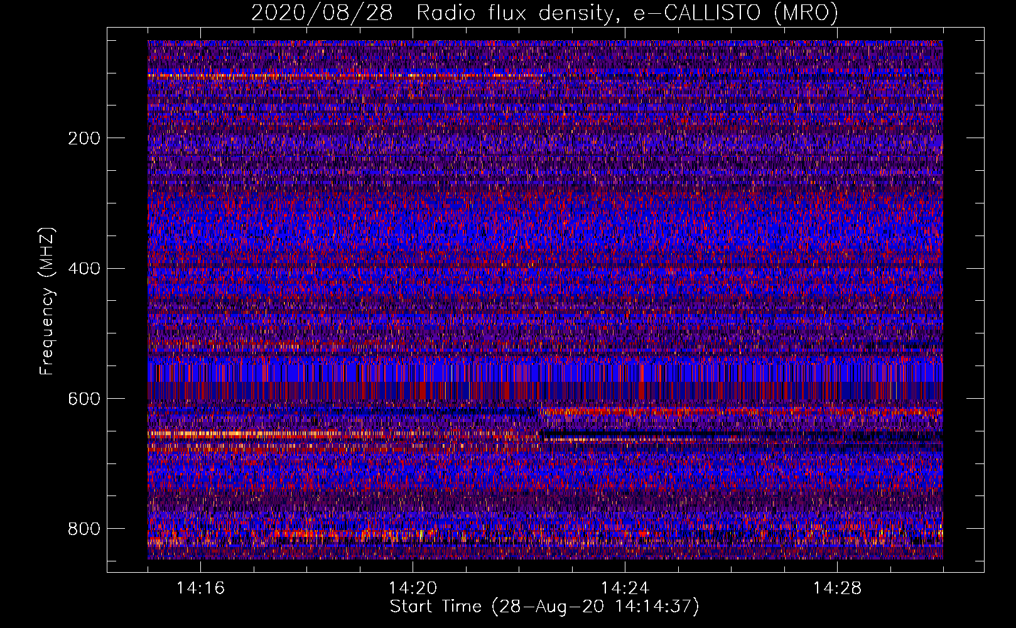Click the 800 frequency tick label
This screenshot has width=1016, height=628.
[84, 529]
